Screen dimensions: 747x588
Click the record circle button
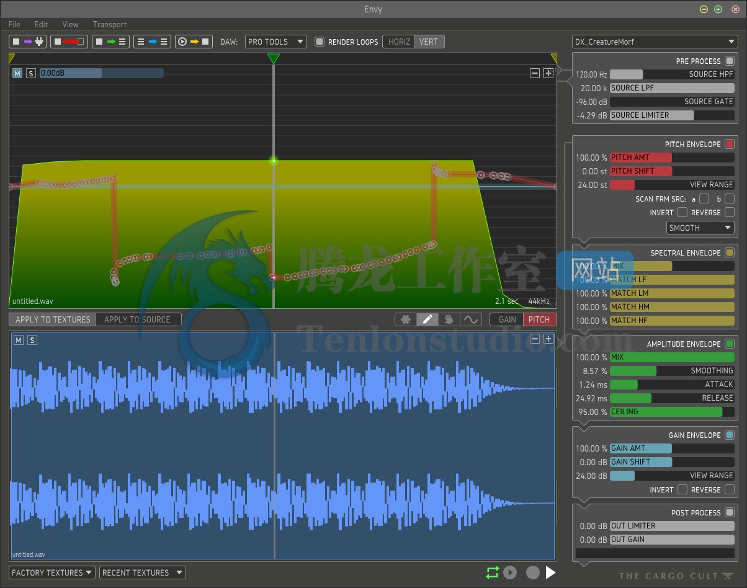pos(532,572)
